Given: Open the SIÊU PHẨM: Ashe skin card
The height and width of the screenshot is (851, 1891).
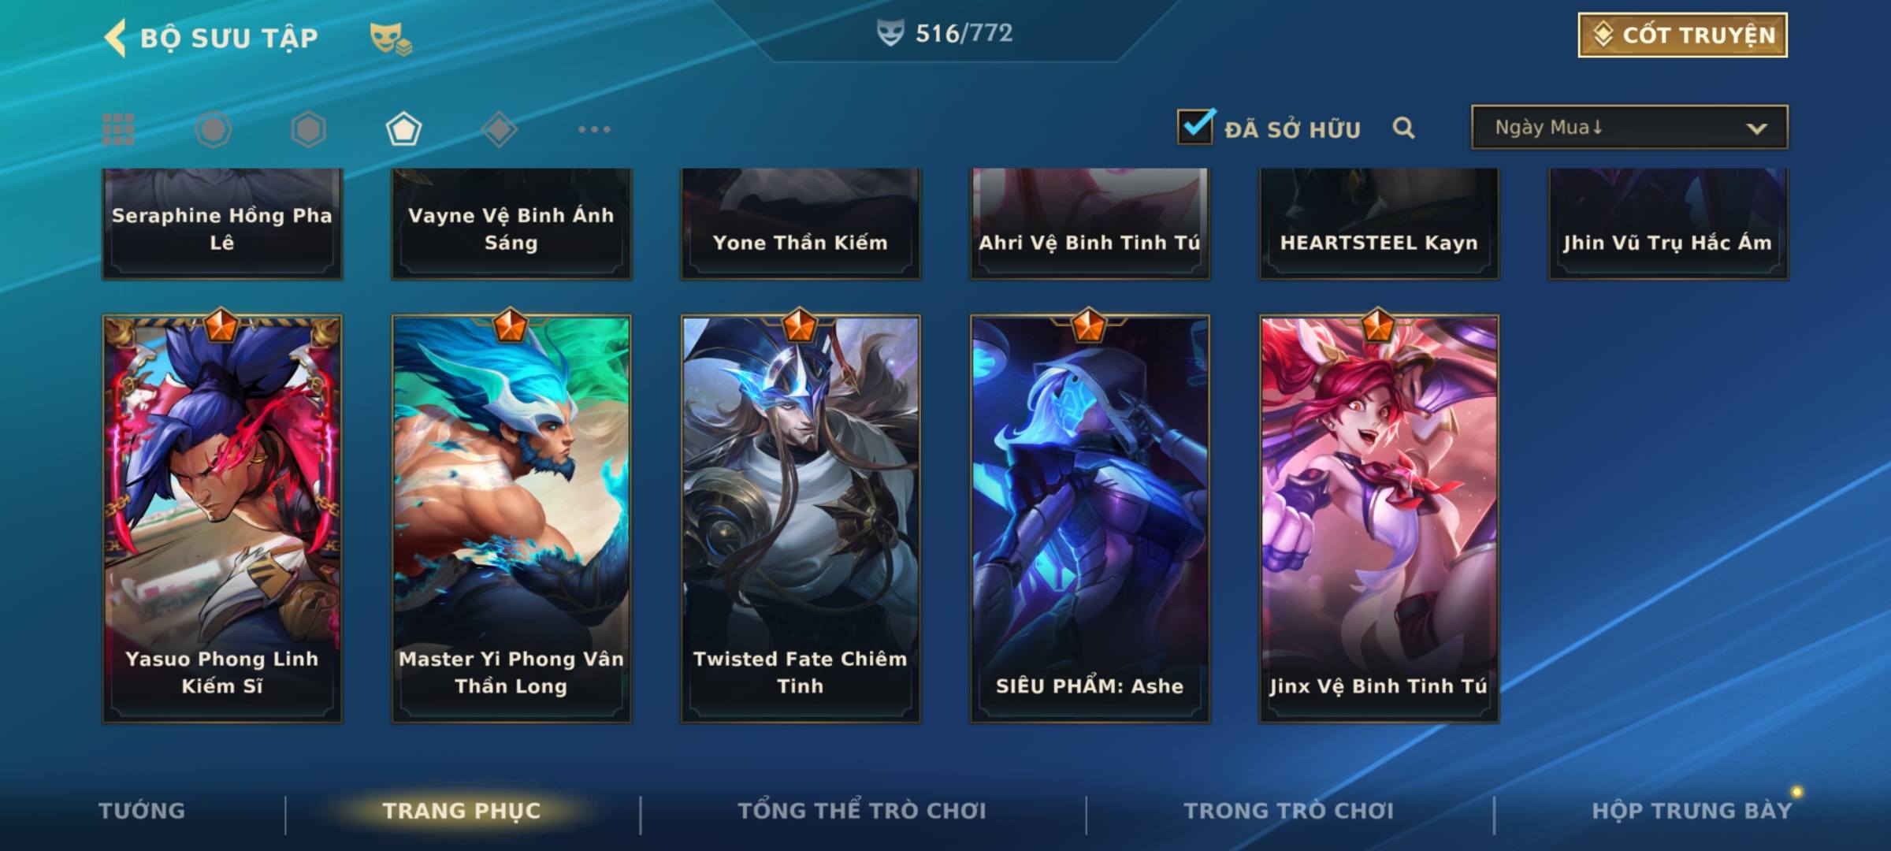Looking at the screenshot, I should (x=1090, y=518).
